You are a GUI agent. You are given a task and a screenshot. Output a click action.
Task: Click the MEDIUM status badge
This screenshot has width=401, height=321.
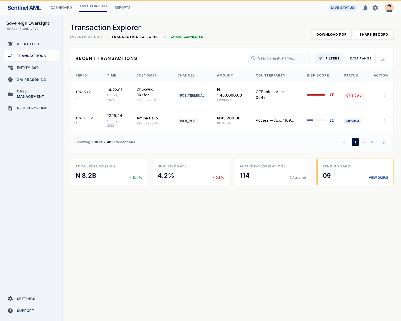[352, 121]
